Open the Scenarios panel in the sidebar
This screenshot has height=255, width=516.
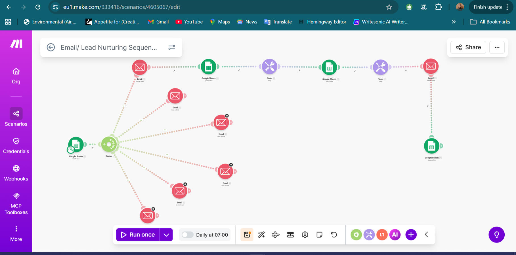pyautogui.click(x=16, y=117)
